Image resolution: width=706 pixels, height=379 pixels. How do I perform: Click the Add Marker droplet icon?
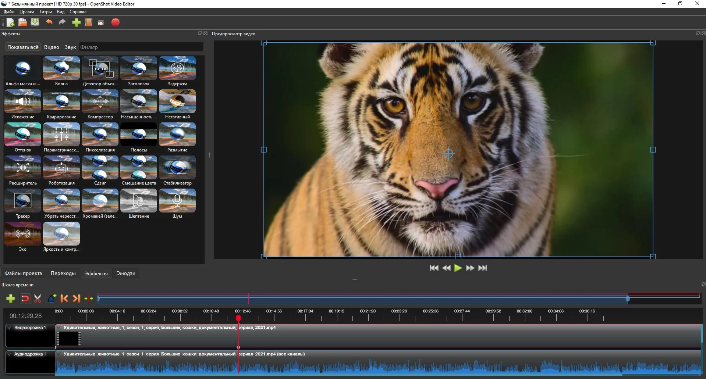(52, 298)
